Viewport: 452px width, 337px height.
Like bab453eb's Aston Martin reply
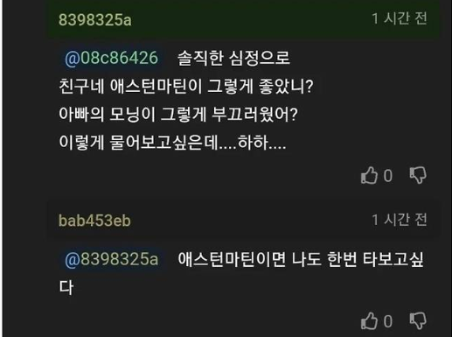tap(369, 320)
